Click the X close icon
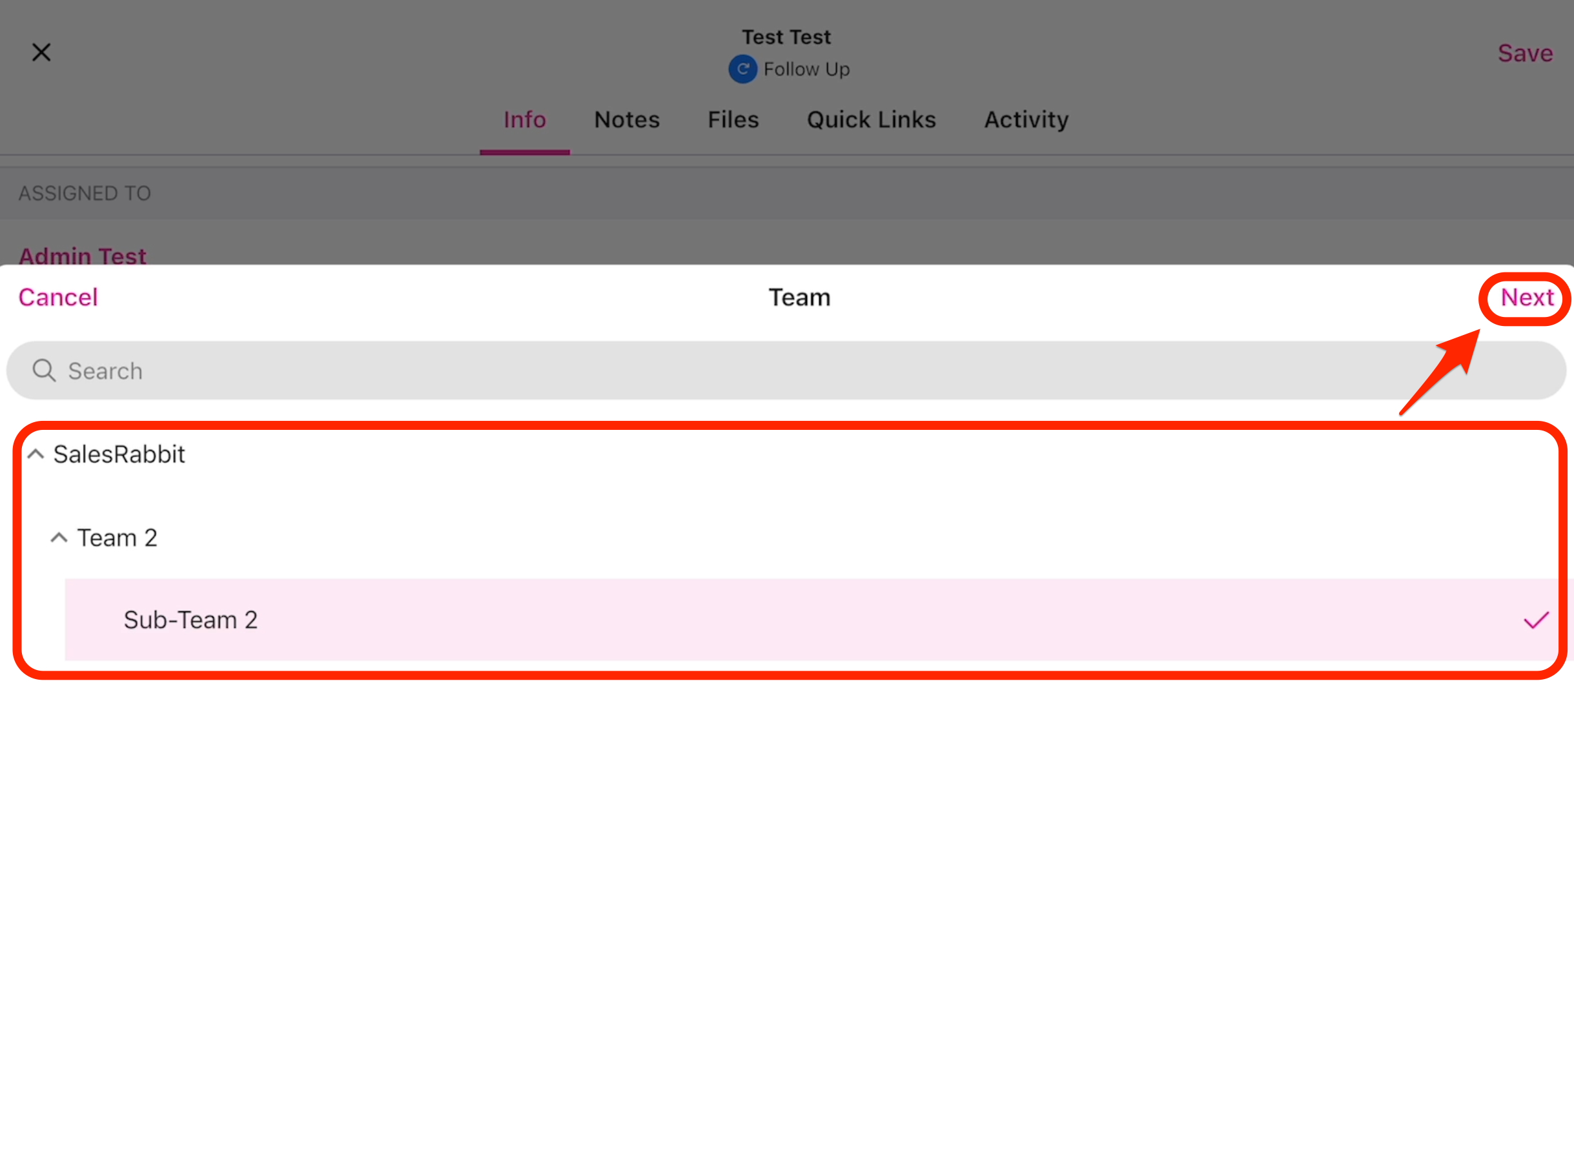The image size is (1574, 1149). [x=41, y=52]
